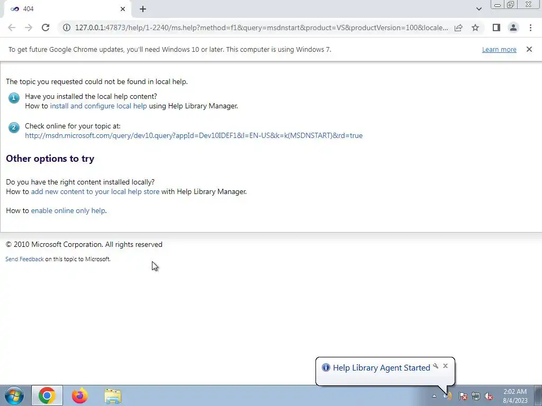The height and width of the screenshot is (406, 542).
Task: Close the Help Library Agent balloon
Action: [445, 366]
